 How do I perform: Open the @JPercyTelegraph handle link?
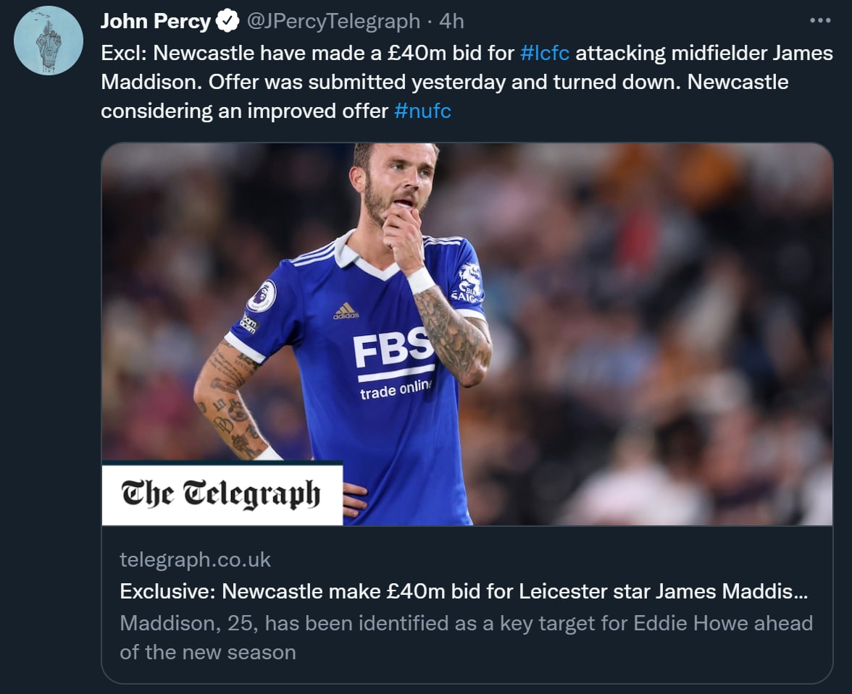pos(333,22)
